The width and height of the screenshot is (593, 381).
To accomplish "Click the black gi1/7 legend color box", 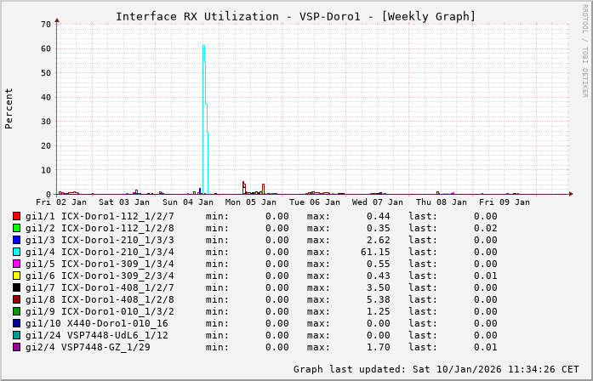I will click(16, 287).
